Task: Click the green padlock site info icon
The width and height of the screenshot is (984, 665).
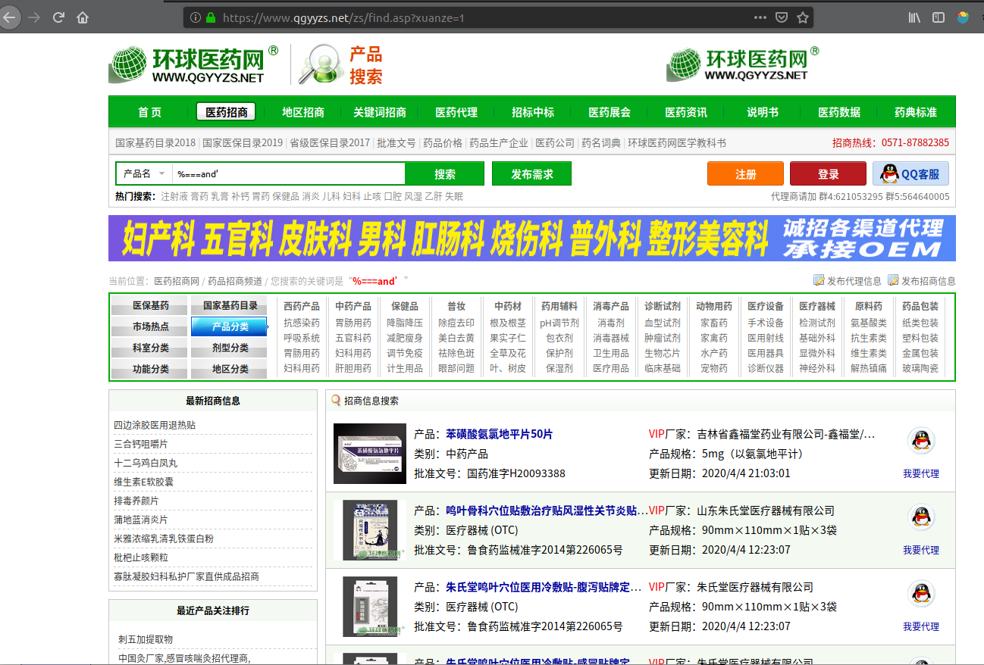Action: 211,17
